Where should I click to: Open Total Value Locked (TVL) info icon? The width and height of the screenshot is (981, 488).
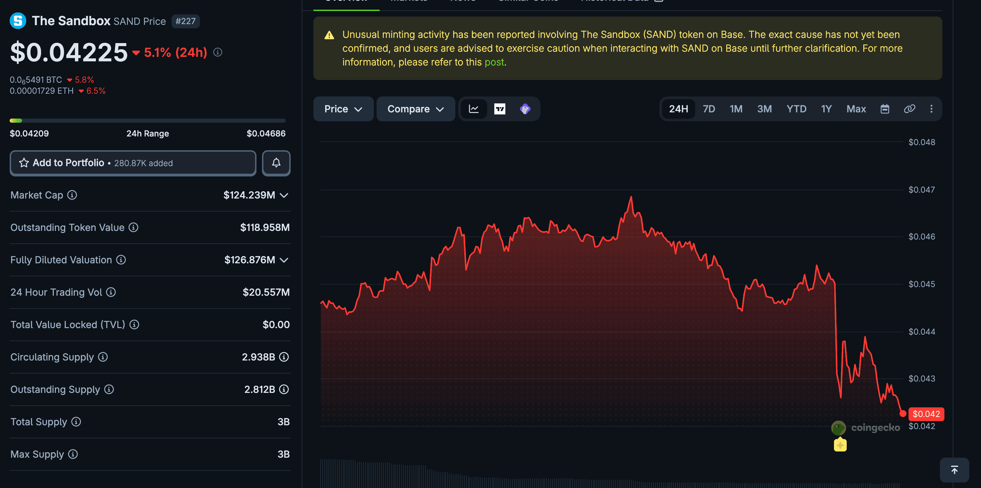[x=134, y=324]
